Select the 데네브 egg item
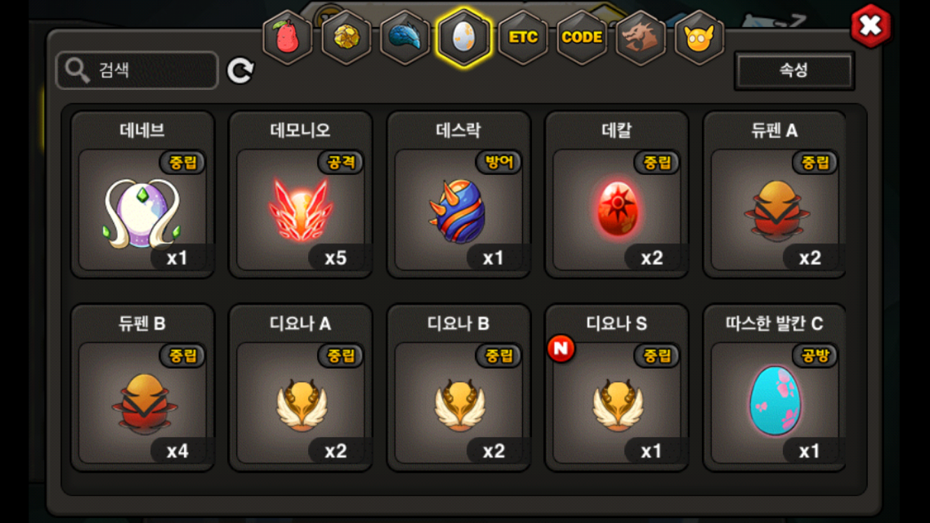930x523 pixels. click(x=142, y=195)
